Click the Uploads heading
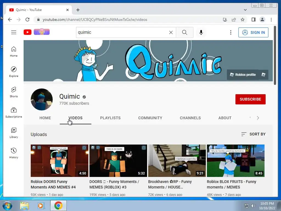The width and height of the screenshot is (281, 211). tap(39, 134)
